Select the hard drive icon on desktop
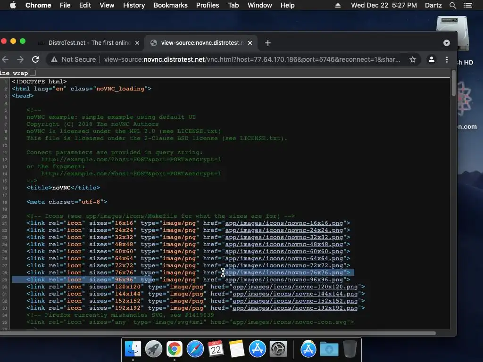 (453, 33)
